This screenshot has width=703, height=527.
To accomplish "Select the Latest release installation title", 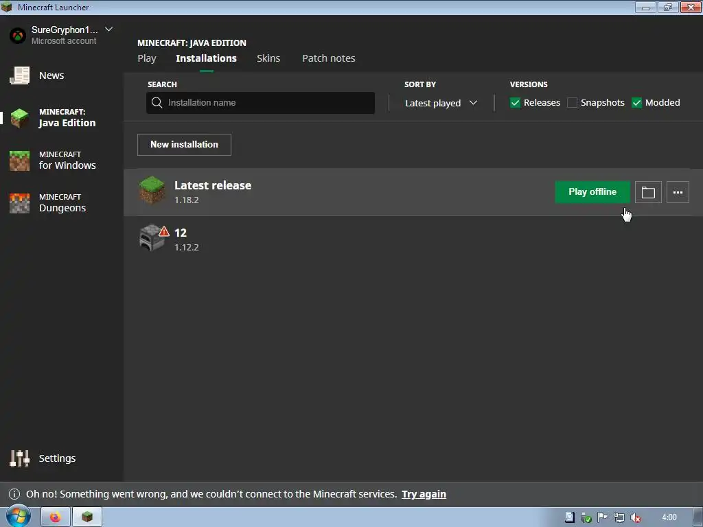I will (x=213, y=185).
